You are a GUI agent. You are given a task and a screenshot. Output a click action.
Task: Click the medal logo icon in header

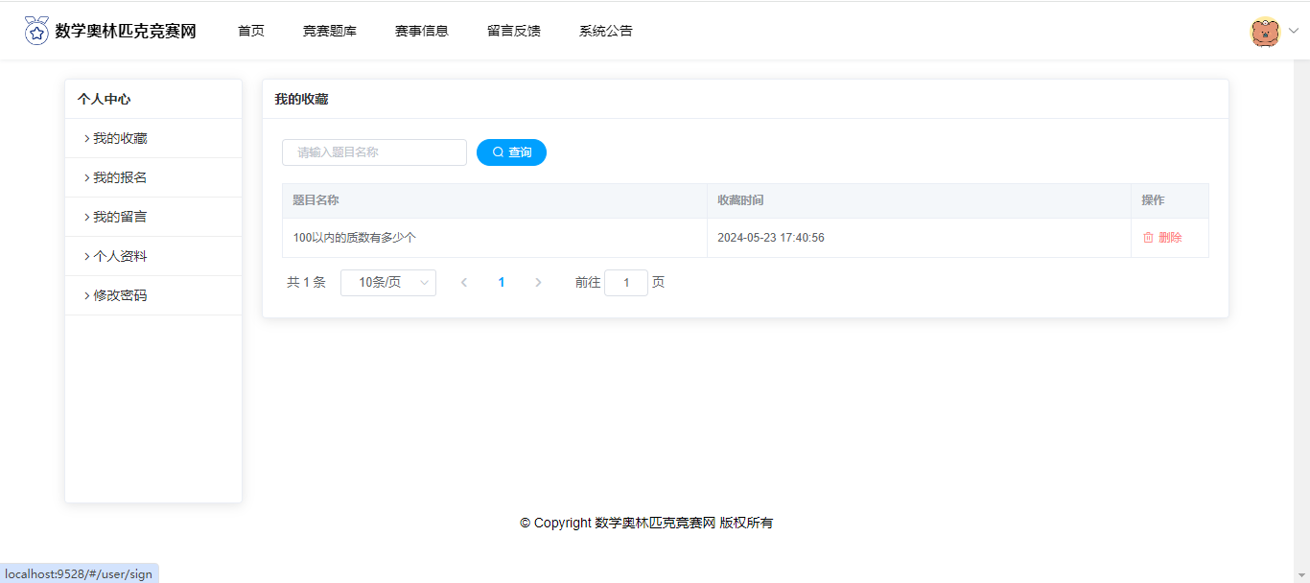(36, 31)
